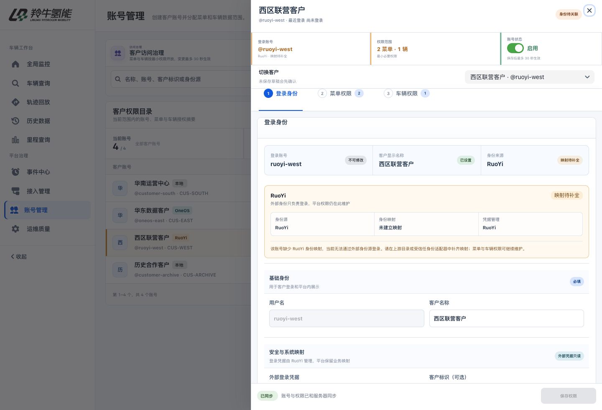602x410 pixels.
Task: Open the 切换客户 dropdown
Action: (x=530, y=77)
